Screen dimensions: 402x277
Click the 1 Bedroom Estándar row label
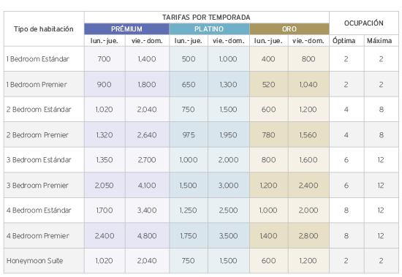point(38,59)
